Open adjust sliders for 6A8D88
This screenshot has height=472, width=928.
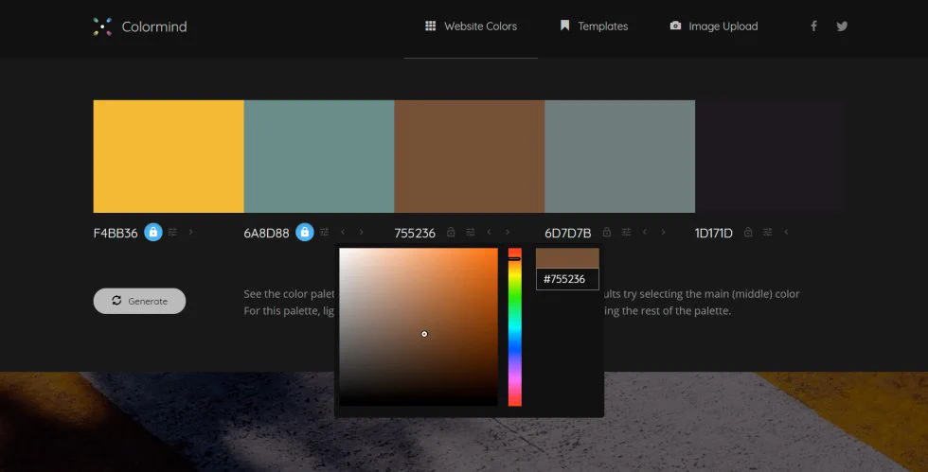pos(324,232)
